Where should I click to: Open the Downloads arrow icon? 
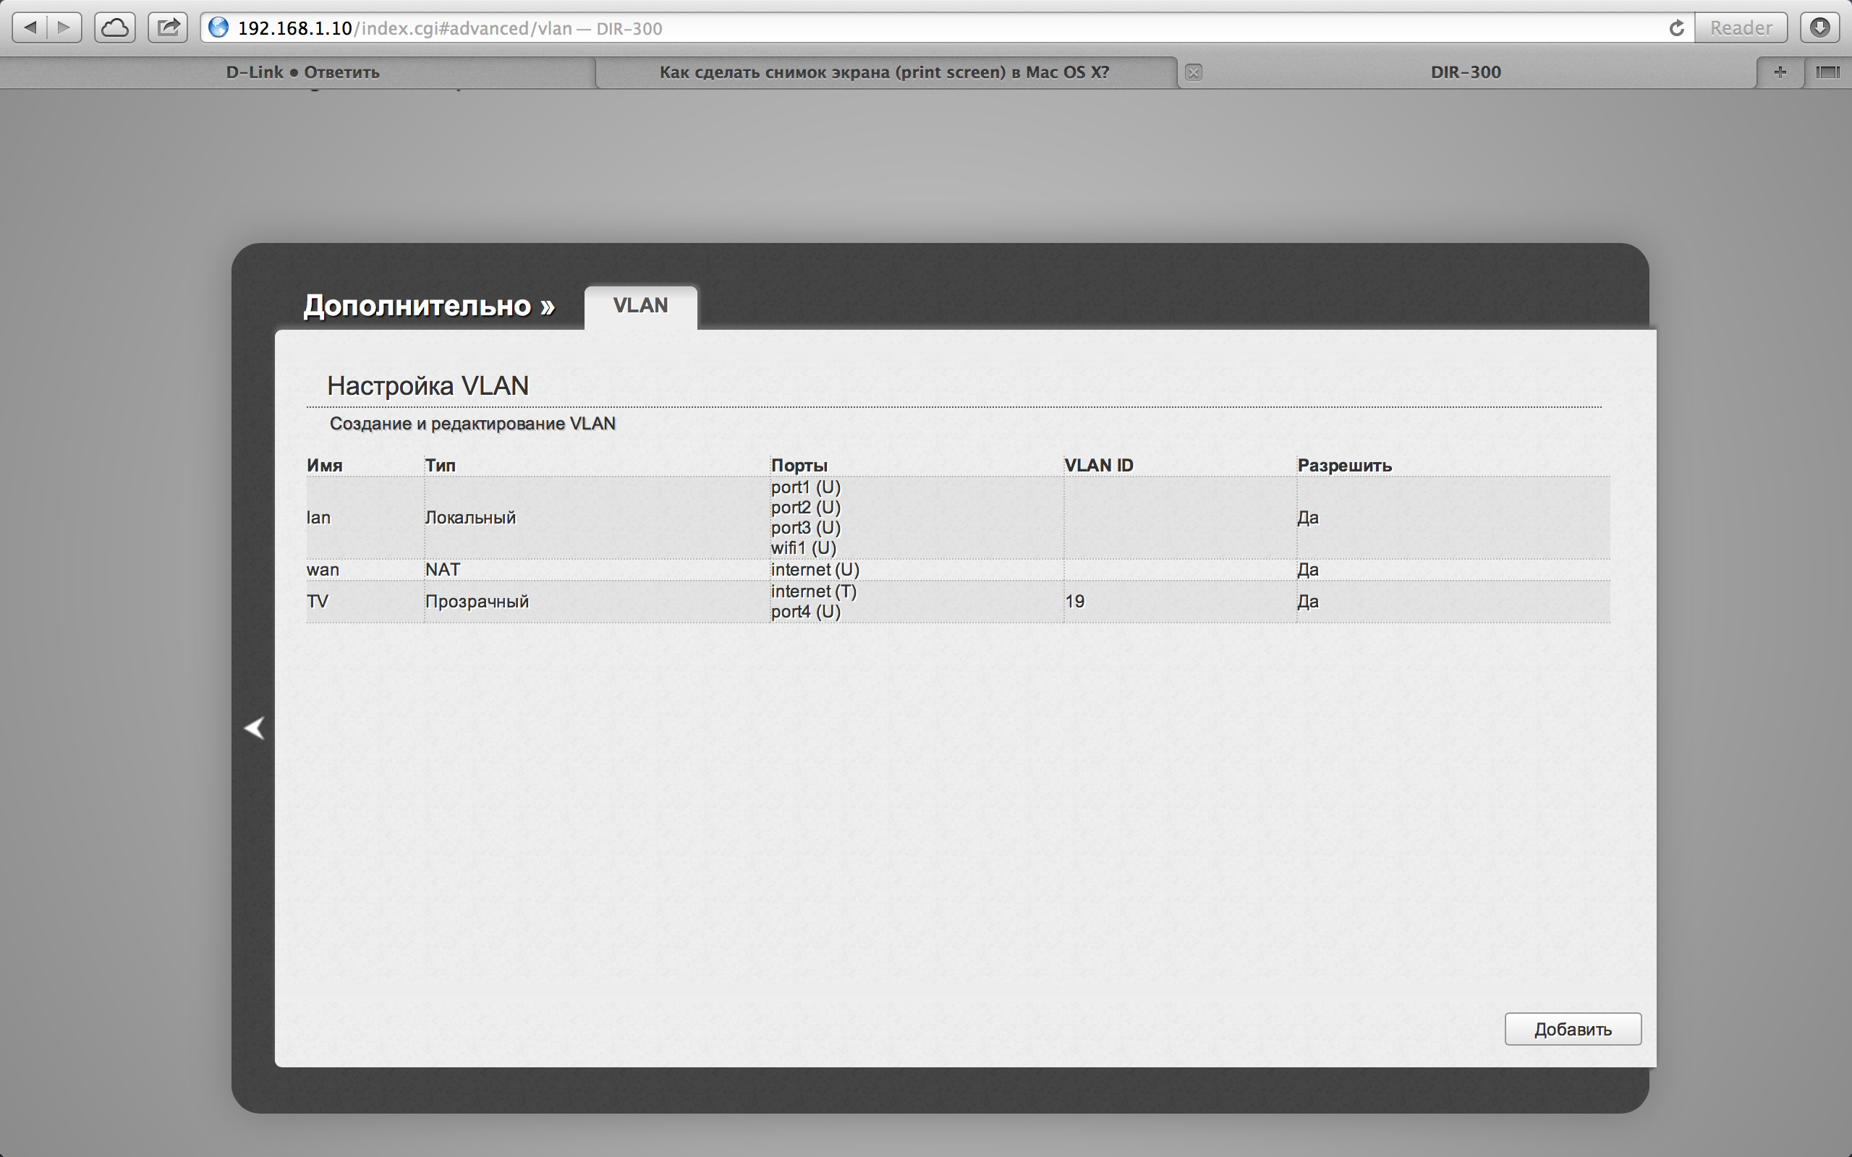tap(1820, 28)
